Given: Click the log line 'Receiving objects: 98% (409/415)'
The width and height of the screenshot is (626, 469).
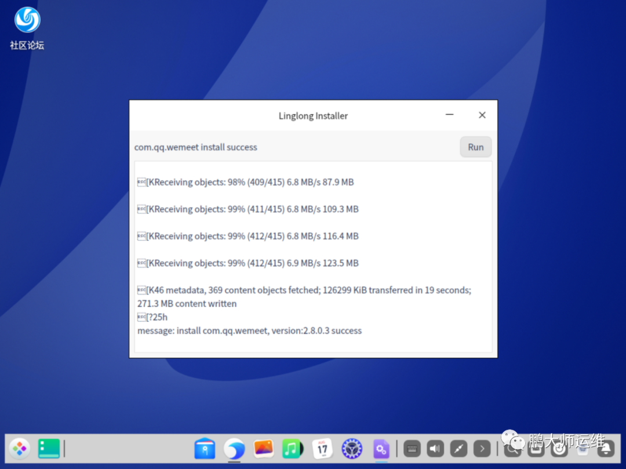Looking at the screenshot, I should pos(246,182).
